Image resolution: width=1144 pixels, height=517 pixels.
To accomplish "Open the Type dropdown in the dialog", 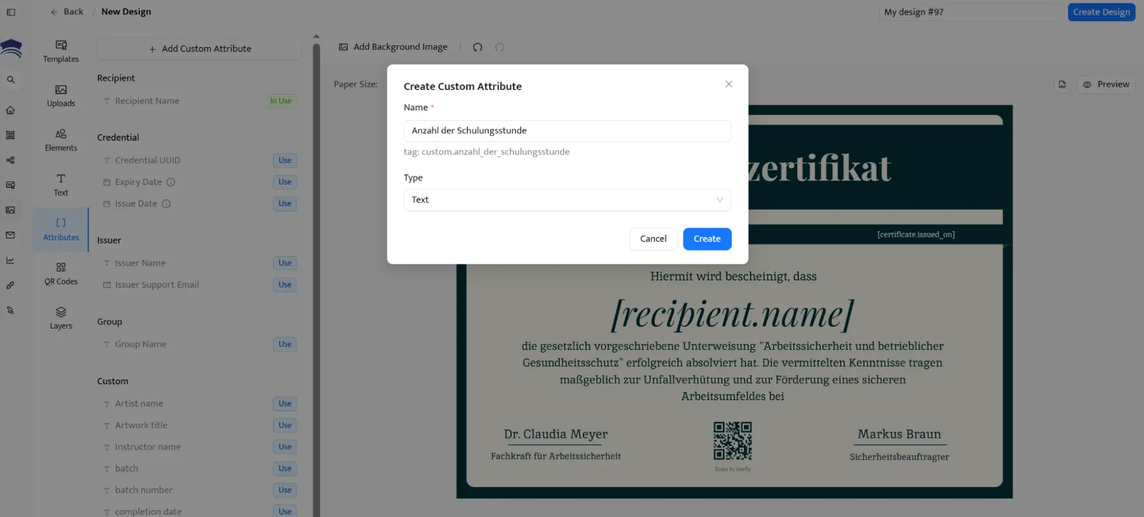I will click(567, 200).
